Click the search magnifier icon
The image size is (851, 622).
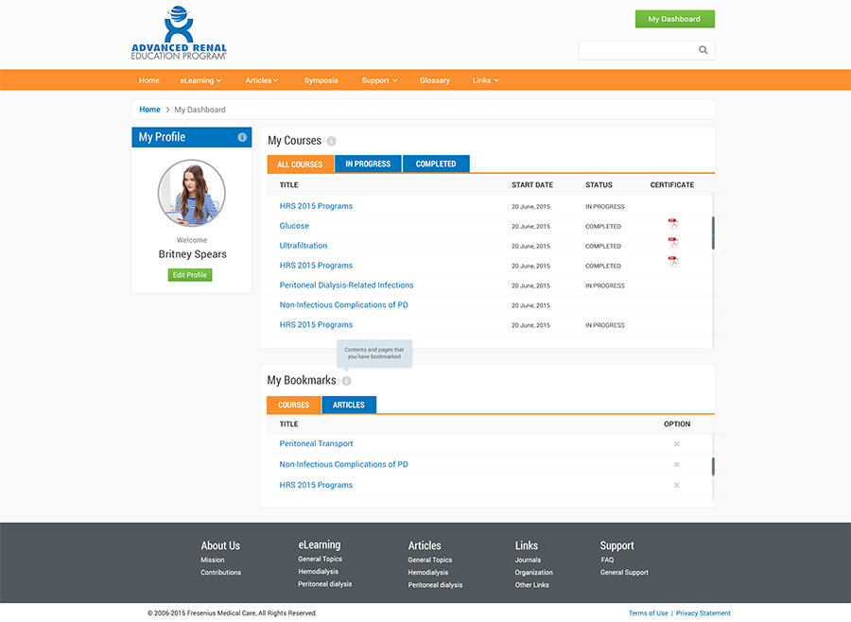coord(703,50)
